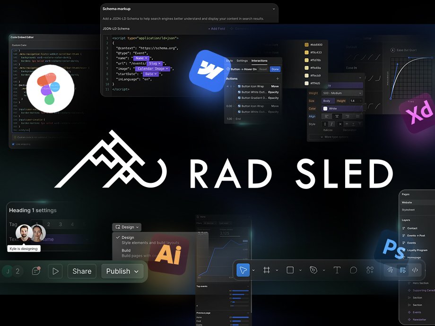Click the Share button

(x=82, y=271)
